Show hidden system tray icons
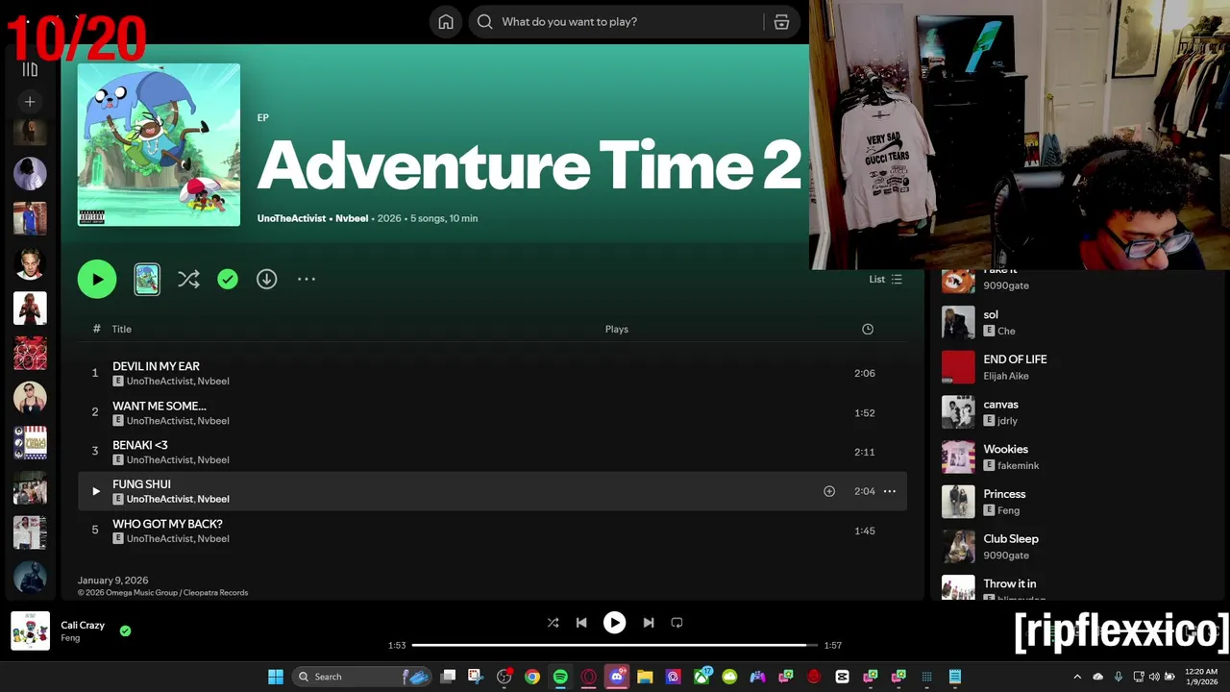 pyautogui.click(x=1077, y=677)
